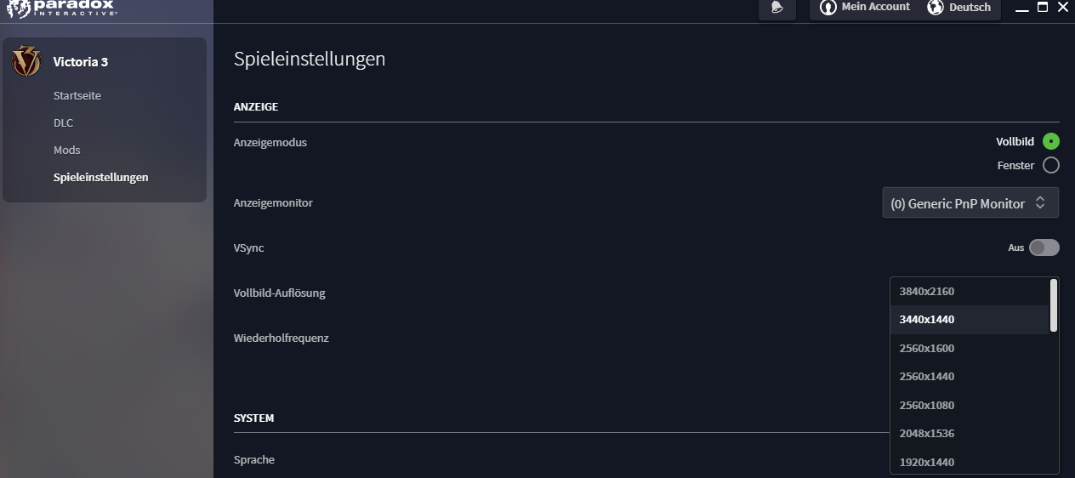Click the notification bell icon
The height and width of the screenshot is (478, 1075).
click(776, 8)
